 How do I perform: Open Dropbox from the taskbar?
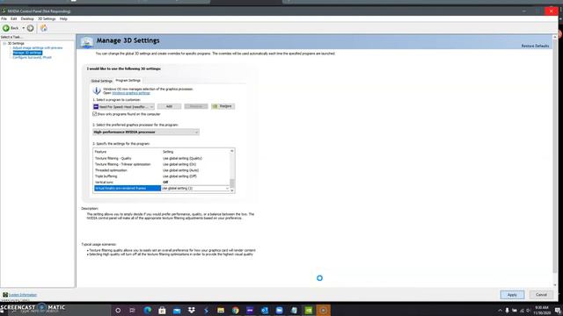(x=192, y=310)
